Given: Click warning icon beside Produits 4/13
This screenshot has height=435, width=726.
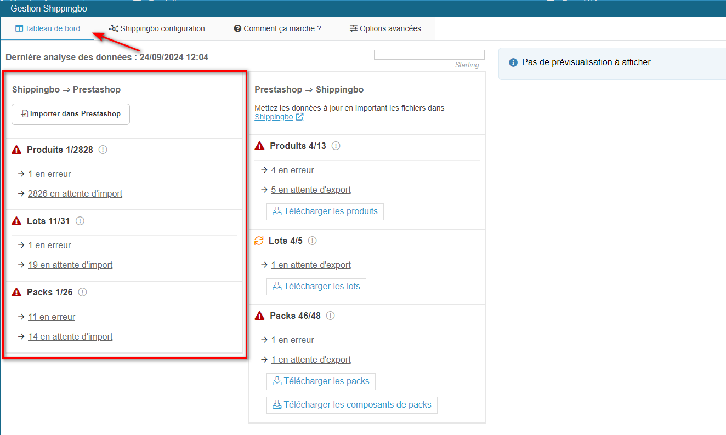Looking at the screenshot, I should point(259,146).
